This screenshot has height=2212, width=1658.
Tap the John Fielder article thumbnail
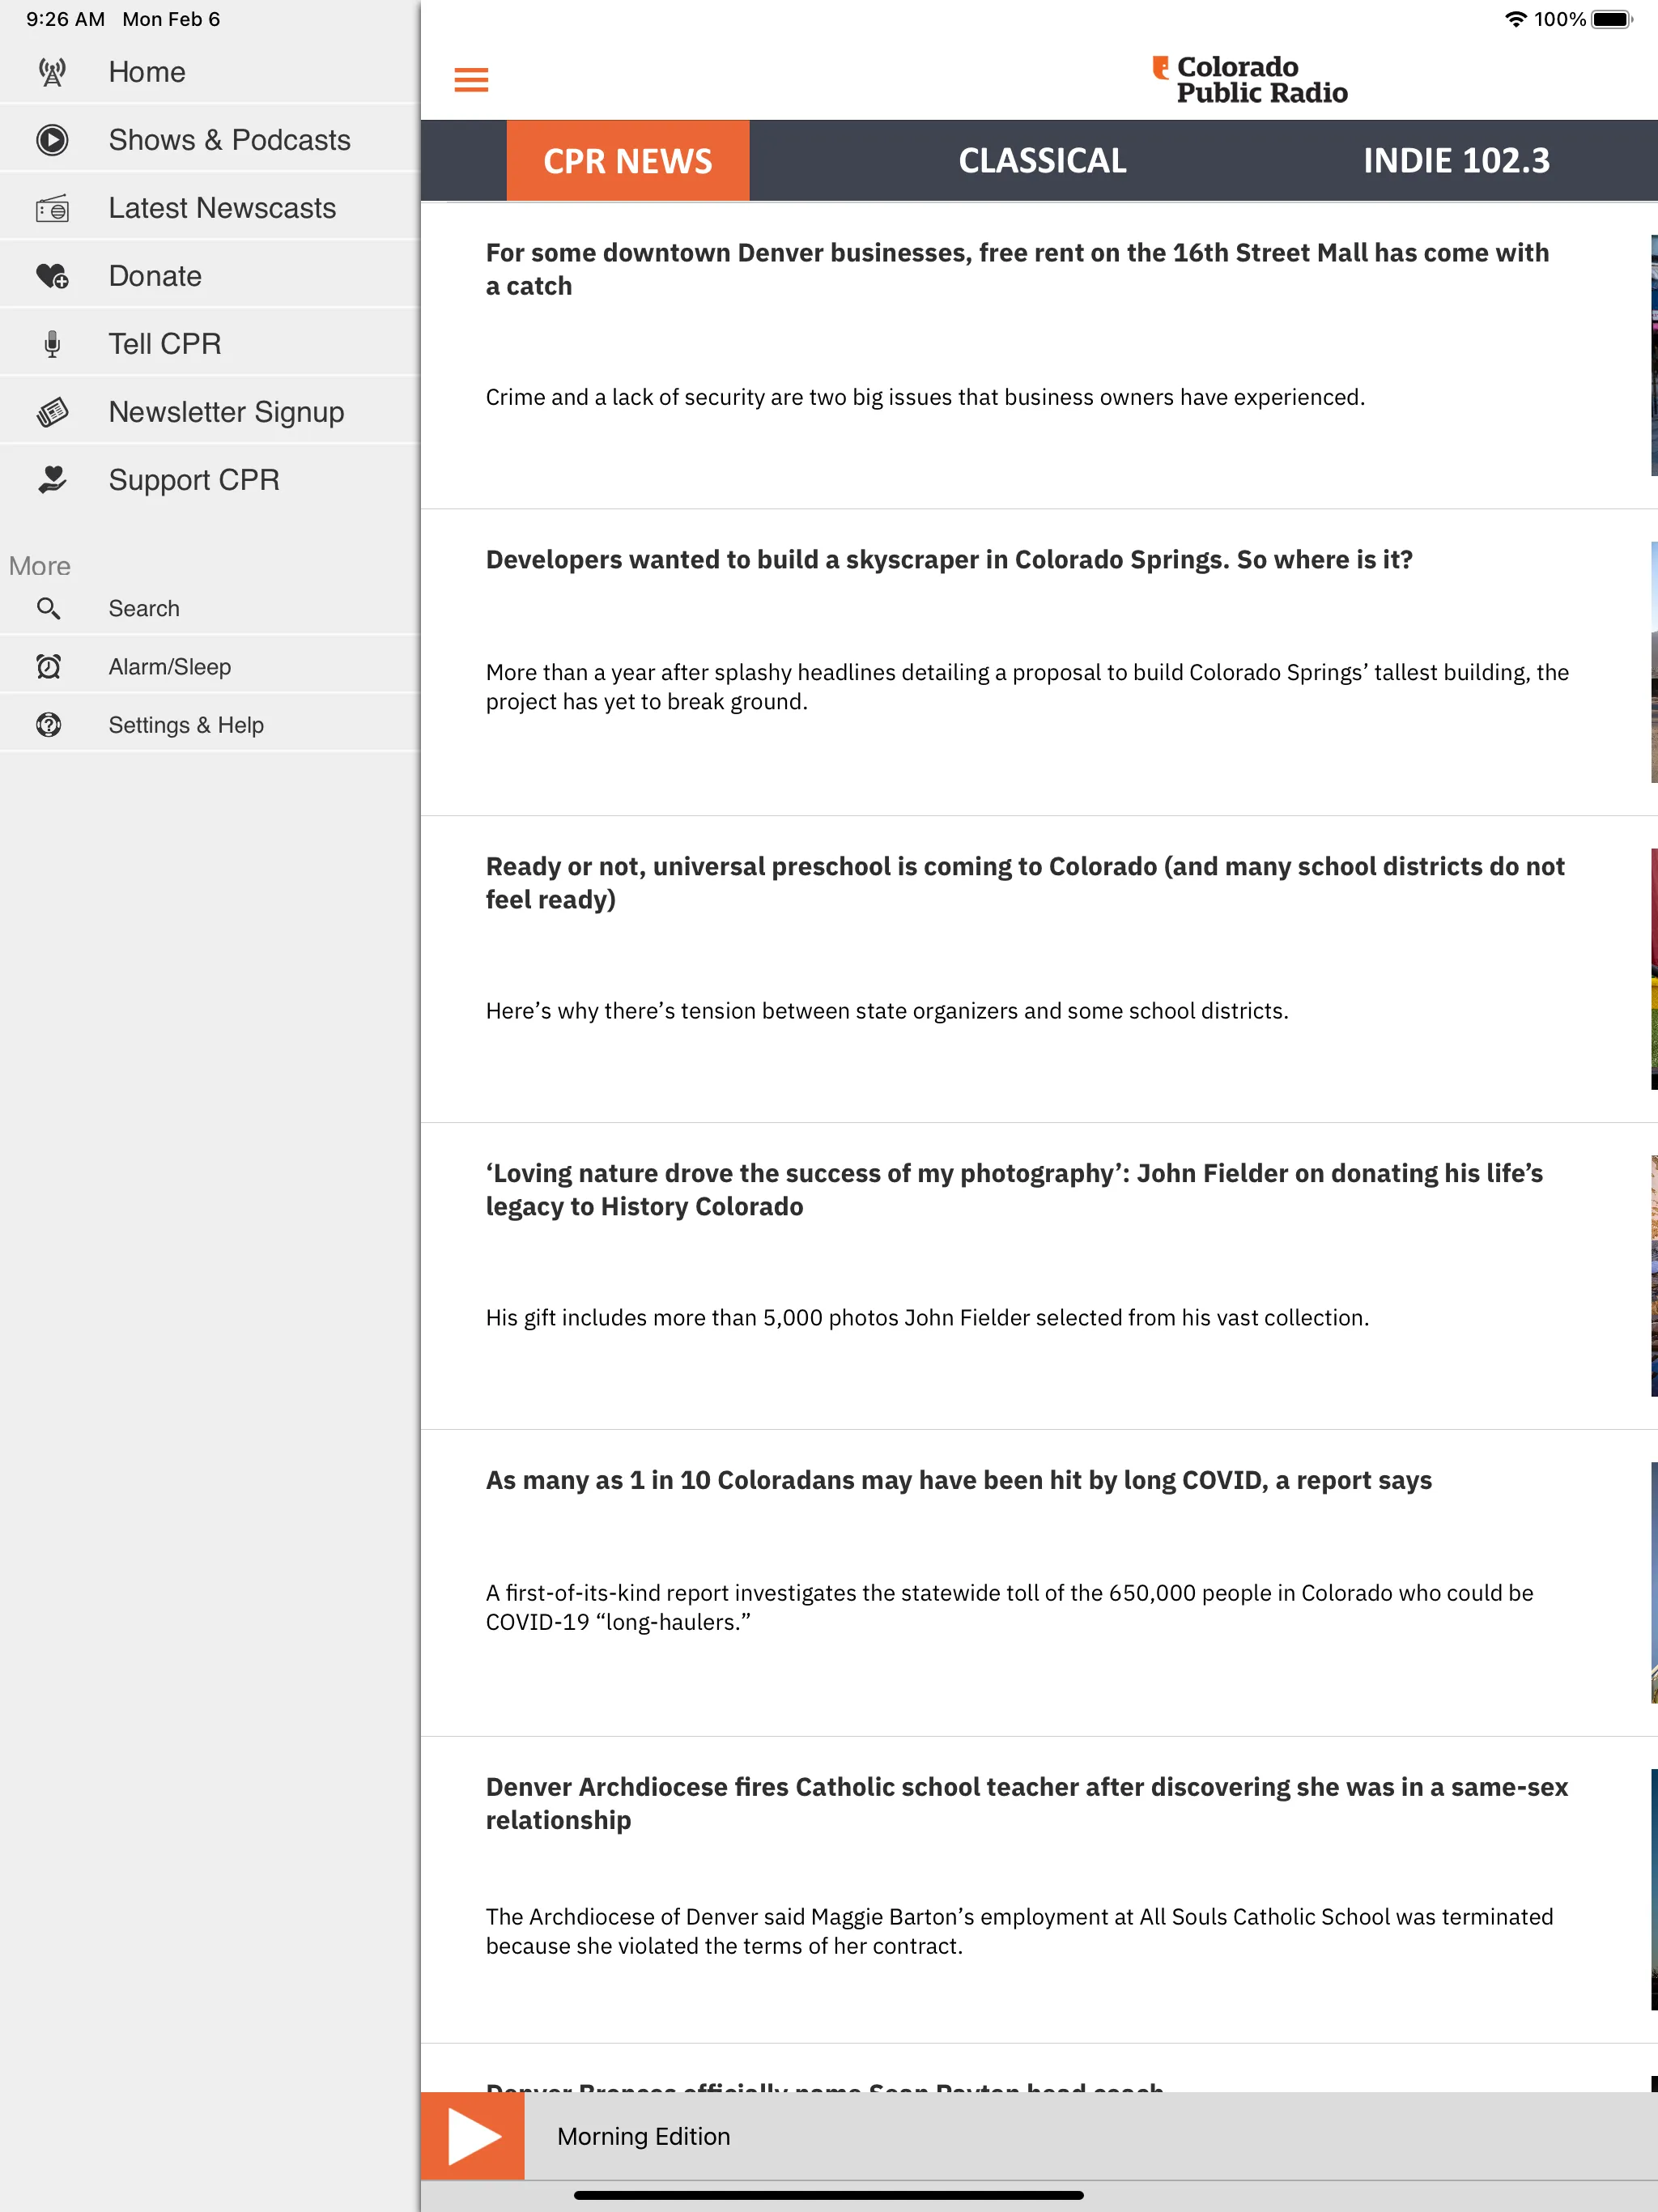coord(1654,1276)
